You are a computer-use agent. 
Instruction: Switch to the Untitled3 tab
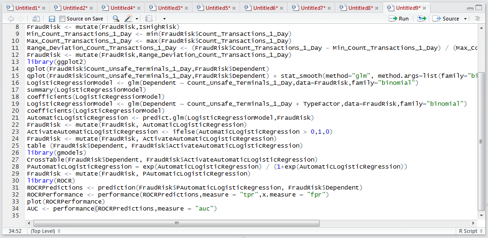[168, 7]
